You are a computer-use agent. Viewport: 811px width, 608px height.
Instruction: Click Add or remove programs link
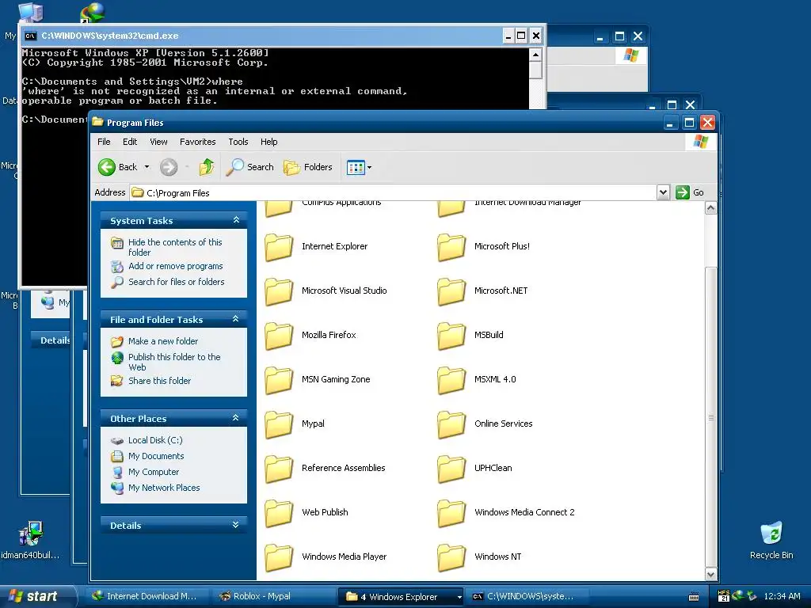pyautogui.click(x=176, y=266)
